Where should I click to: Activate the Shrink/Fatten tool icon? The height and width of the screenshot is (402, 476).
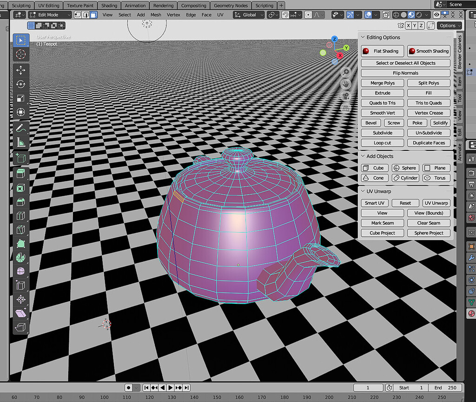point(20,299)
